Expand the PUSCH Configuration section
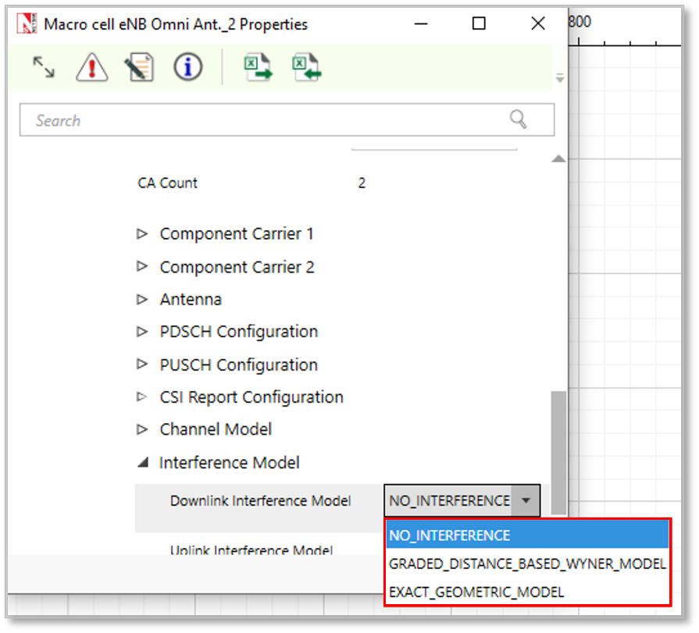Image resolution: width=699 pixels, height=633 pixels. (142, 365)
